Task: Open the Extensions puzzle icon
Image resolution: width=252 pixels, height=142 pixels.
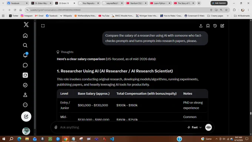Action: pyautogui.click(x=234, y=10)
